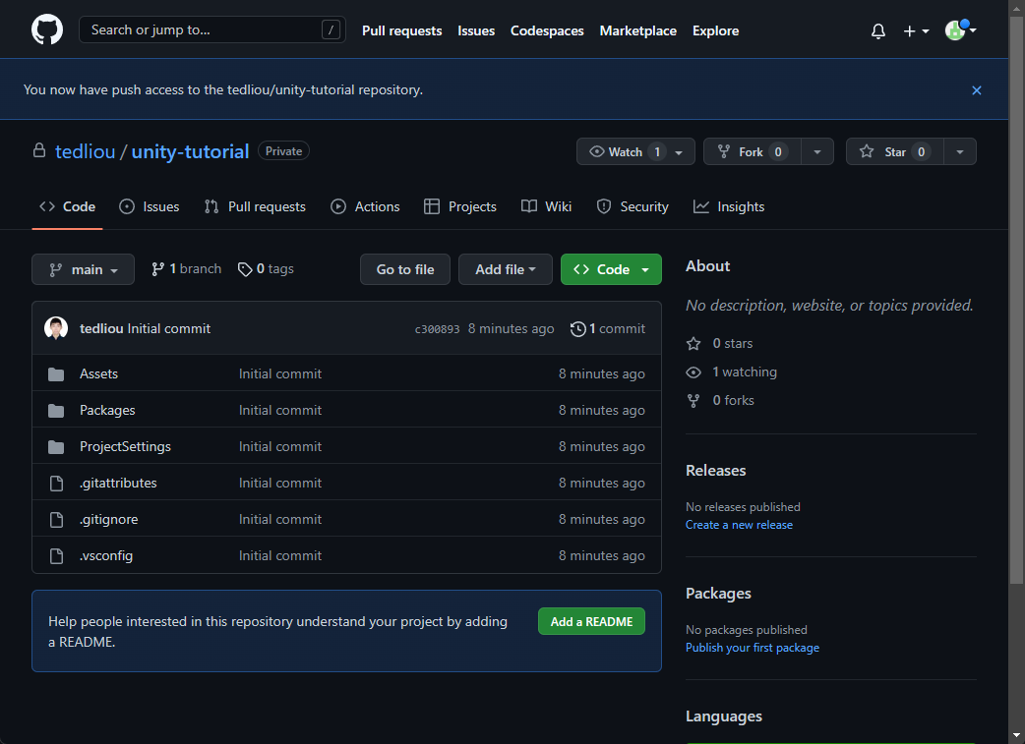Open commit hash c300893

pyautogui.click(x=438, y=329)
